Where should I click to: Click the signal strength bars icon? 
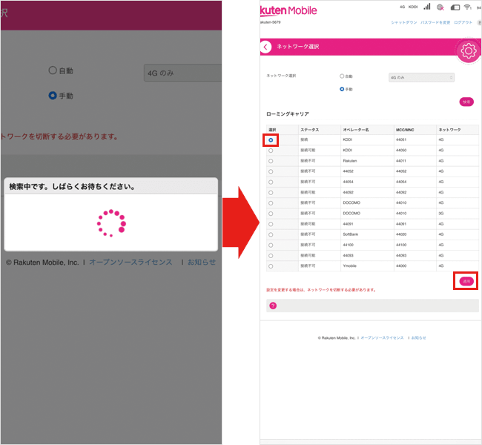tap(426, 7)
